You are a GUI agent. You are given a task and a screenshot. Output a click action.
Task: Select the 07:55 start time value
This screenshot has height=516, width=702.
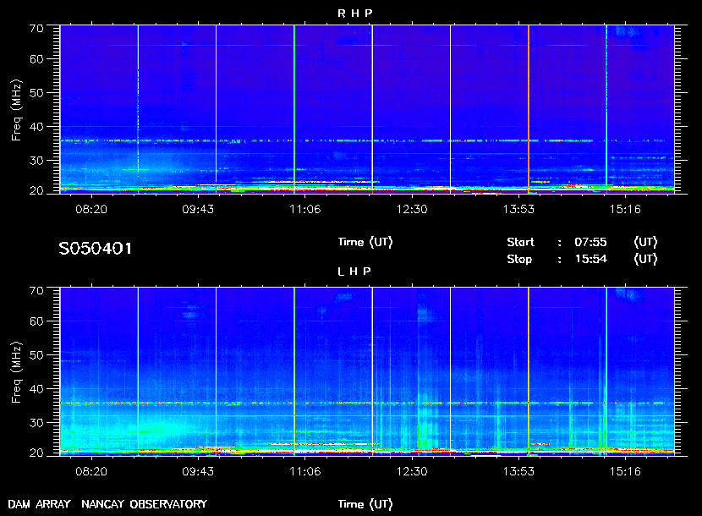(x=590, y=242)
